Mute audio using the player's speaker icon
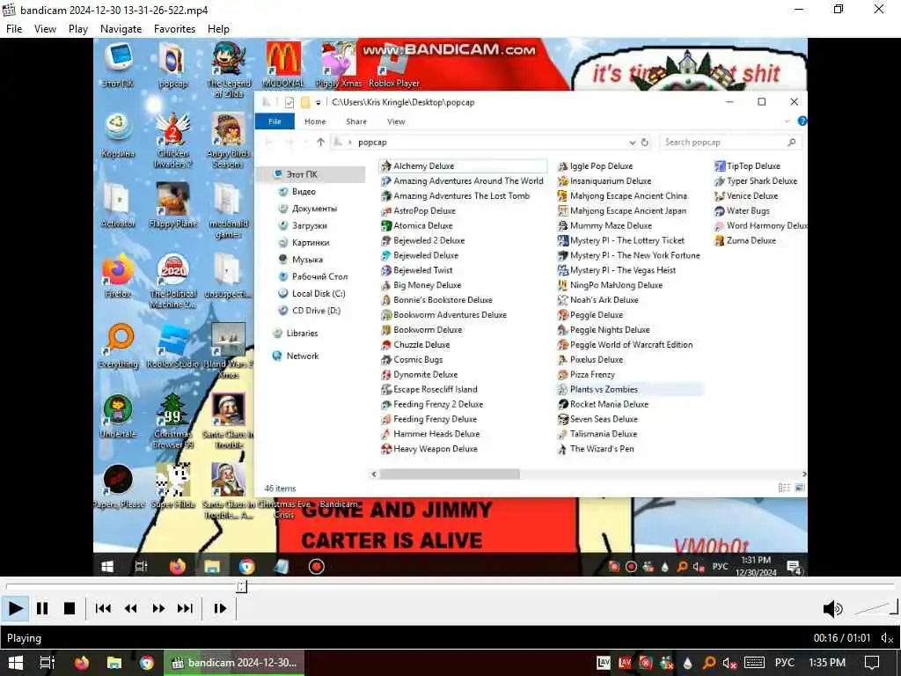Screen dimensions: 901x676 [832, 608]
